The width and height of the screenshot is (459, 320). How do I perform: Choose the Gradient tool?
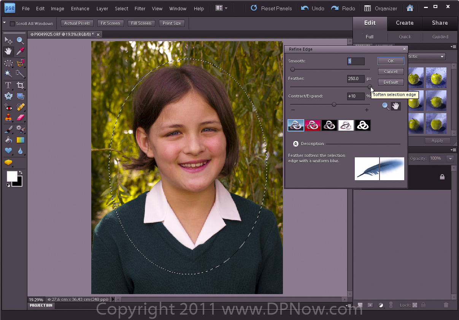(x=21, y=140)
